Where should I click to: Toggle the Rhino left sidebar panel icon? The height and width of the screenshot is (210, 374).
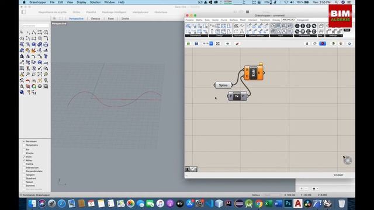[x=23, y=12]
